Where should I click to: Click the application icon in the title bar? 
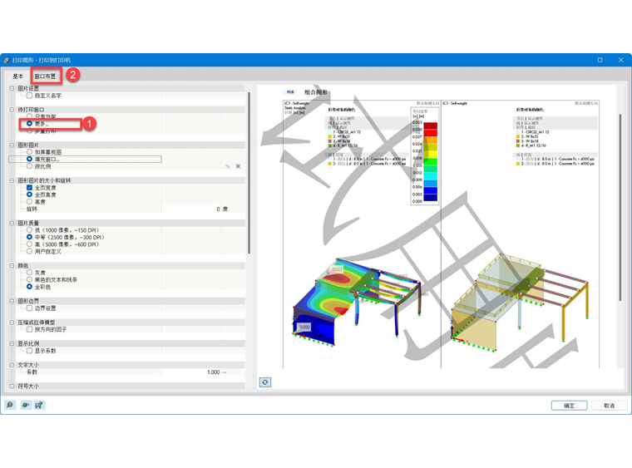(x=7, y=60)
